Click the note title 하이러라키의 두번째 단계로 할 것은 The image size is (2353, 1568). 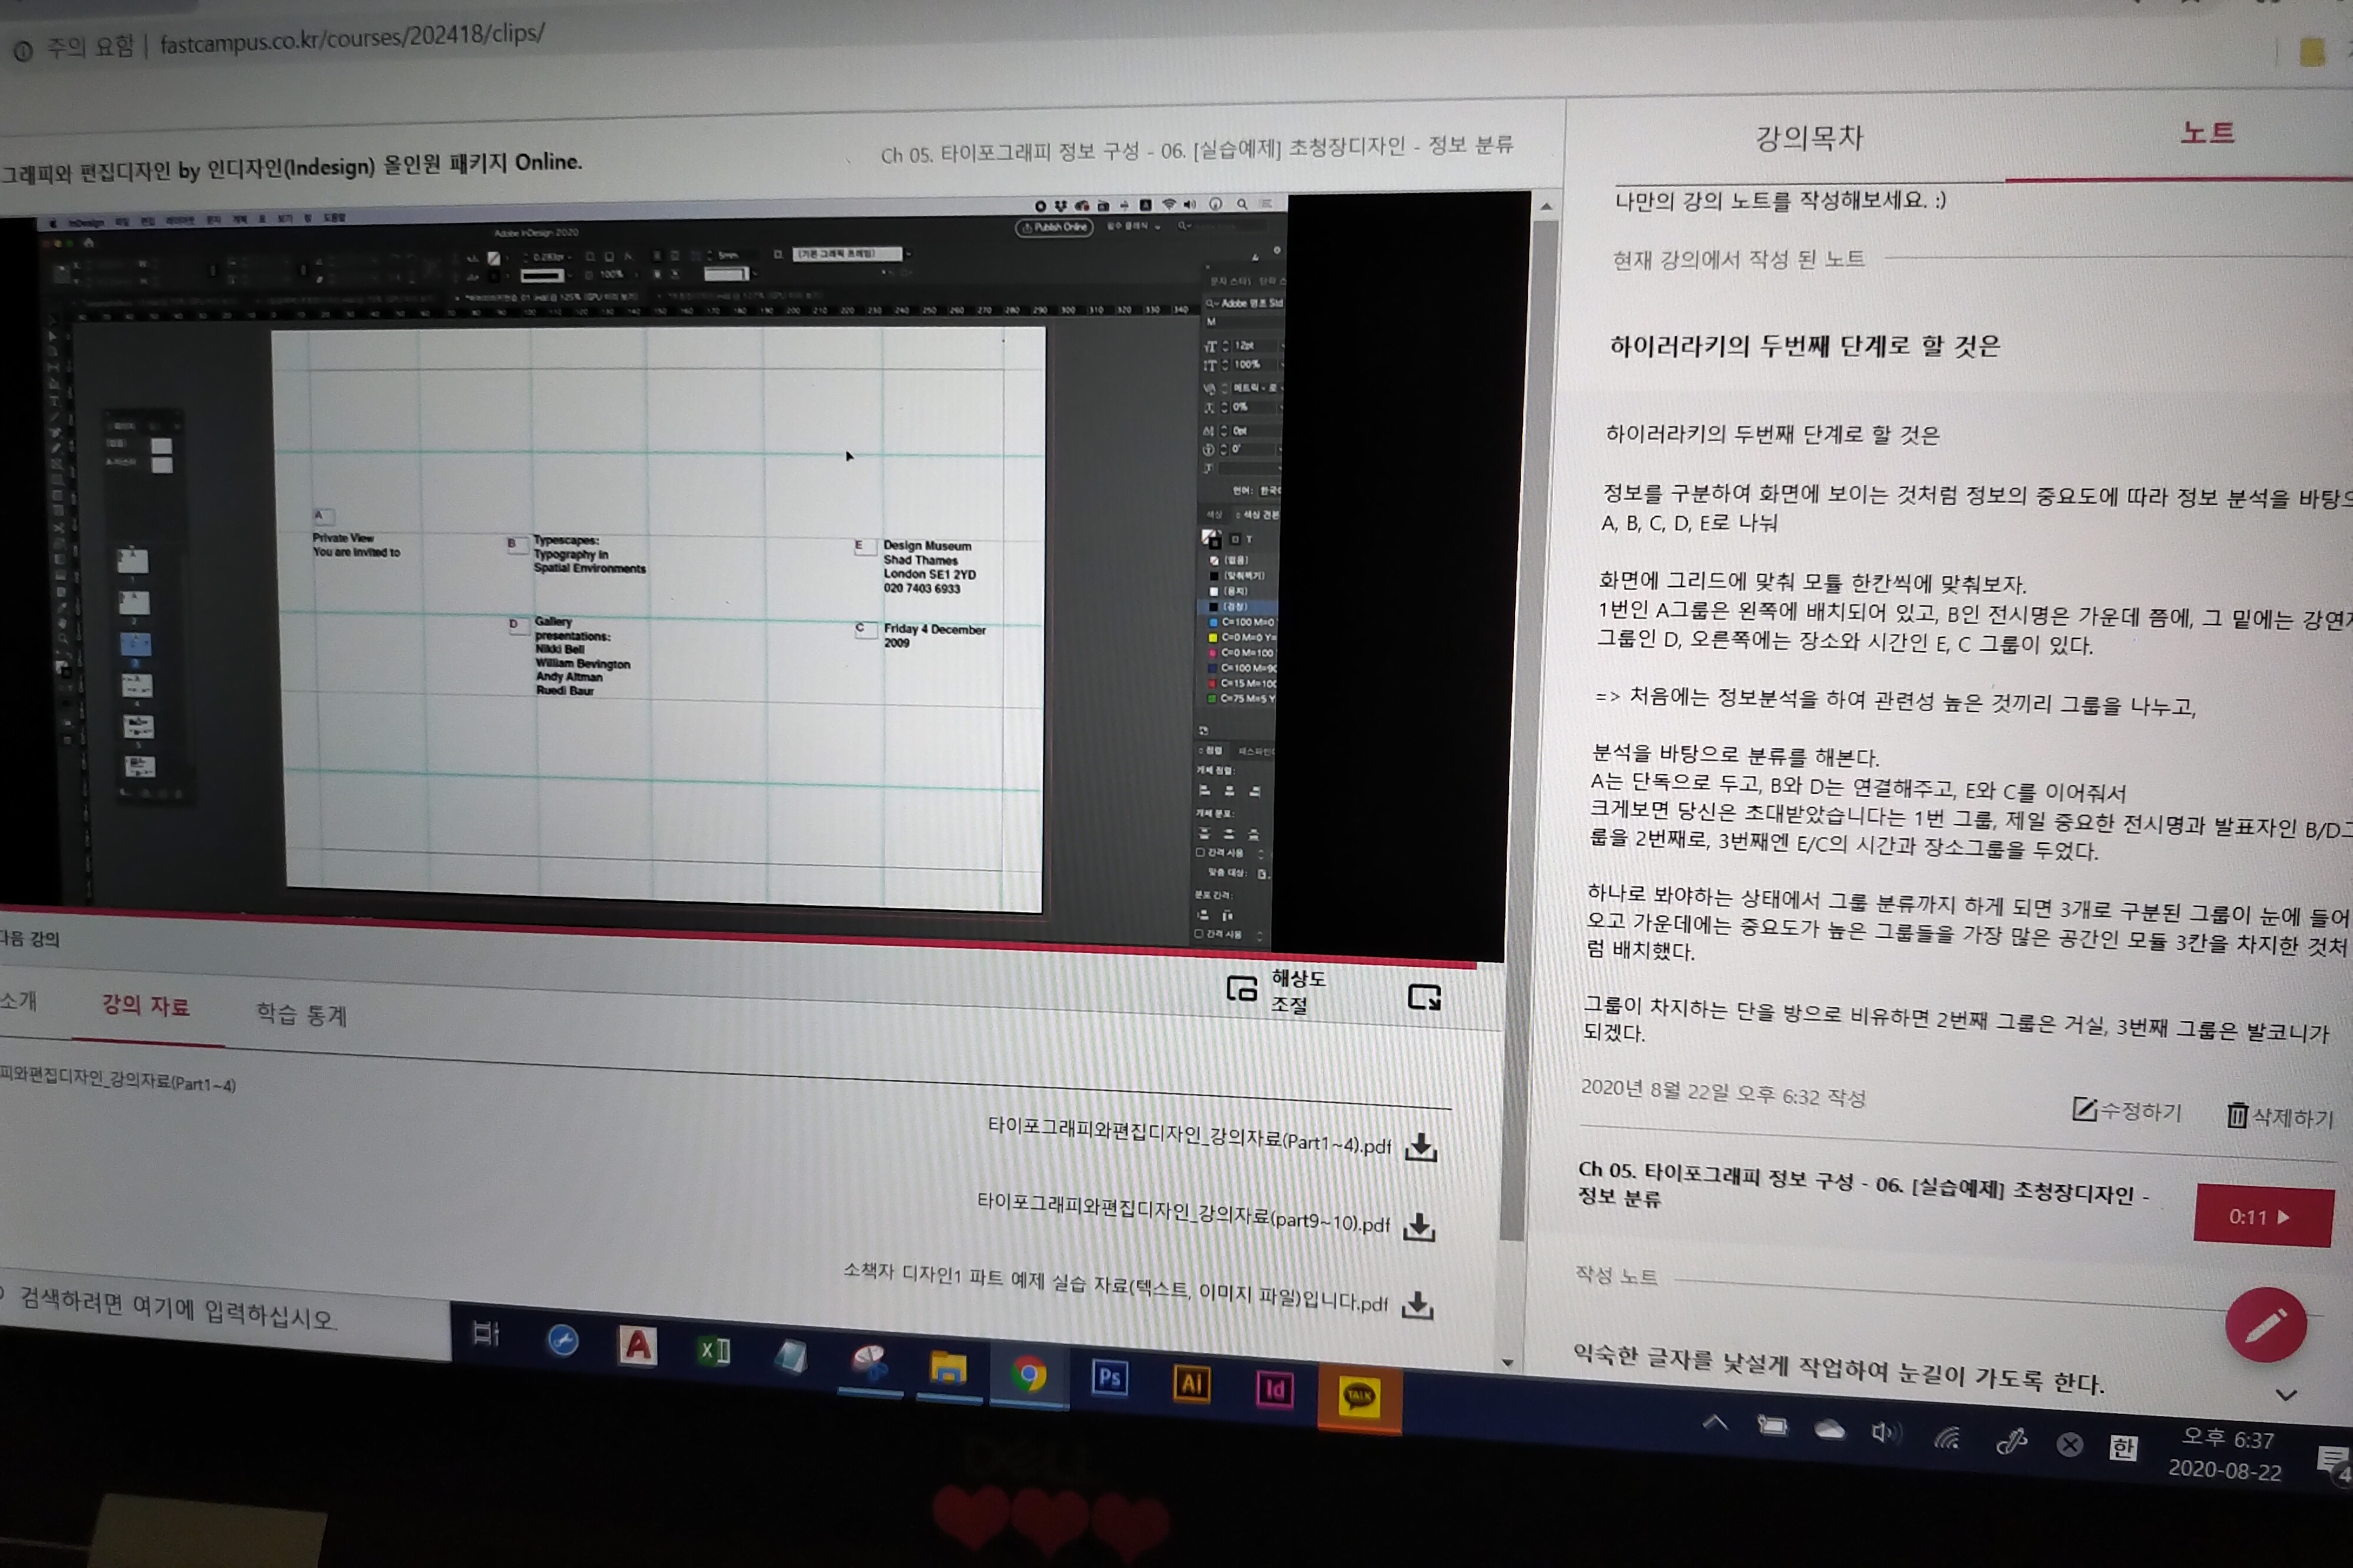click(x=1804, y=346)
